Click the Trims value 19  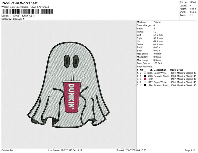point(155,32)
